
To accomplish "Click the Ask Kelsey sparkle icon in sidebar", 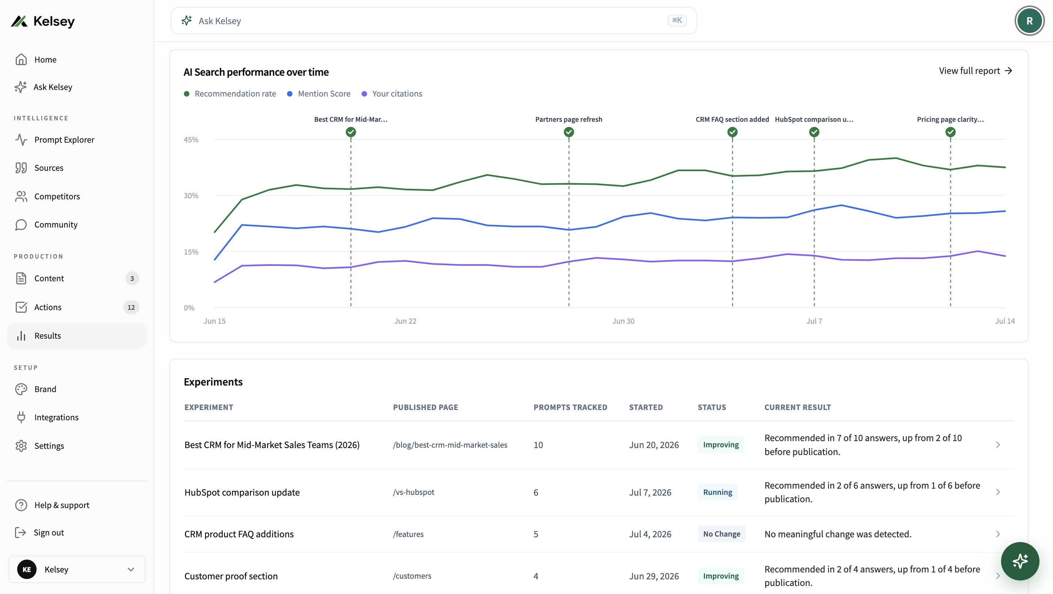I will 20,87.
